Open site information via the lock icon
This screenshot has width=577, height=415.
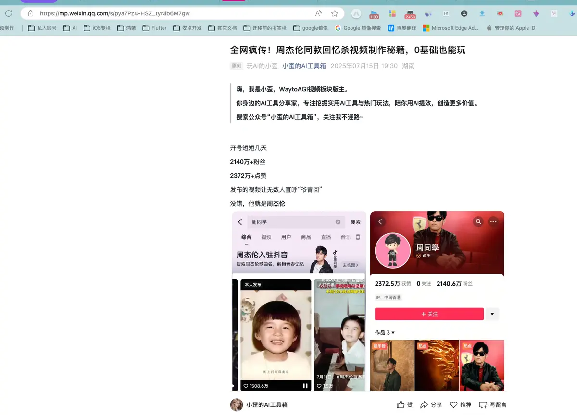pos(31,13)
